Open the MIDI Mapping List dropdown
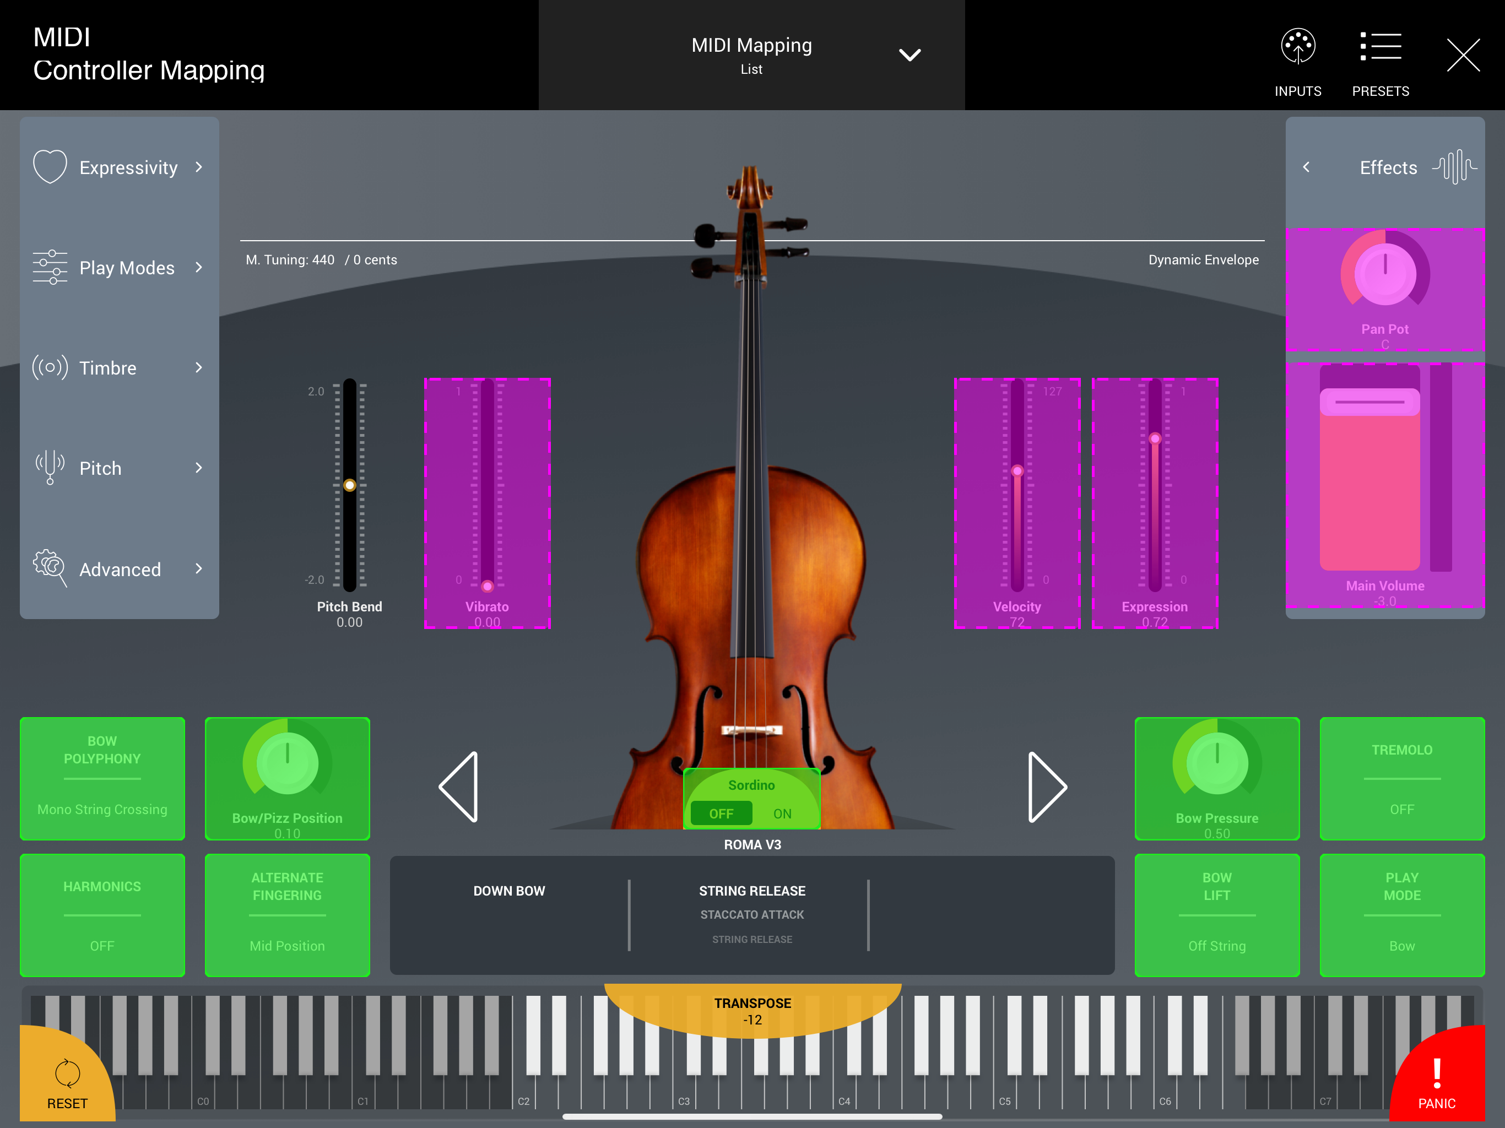Viewport: 1505px width, 1128px height. 909,55
